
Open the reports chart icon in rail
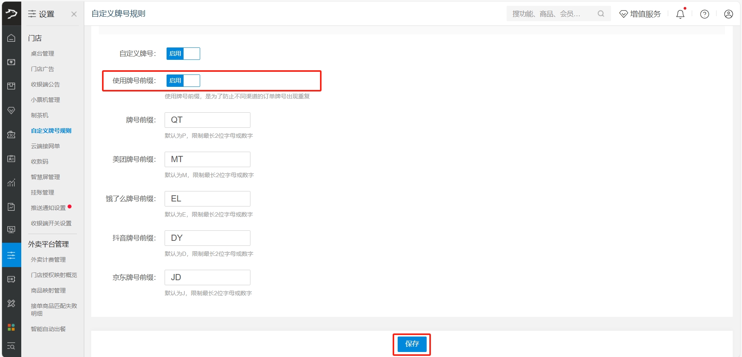tap(11, 183)
